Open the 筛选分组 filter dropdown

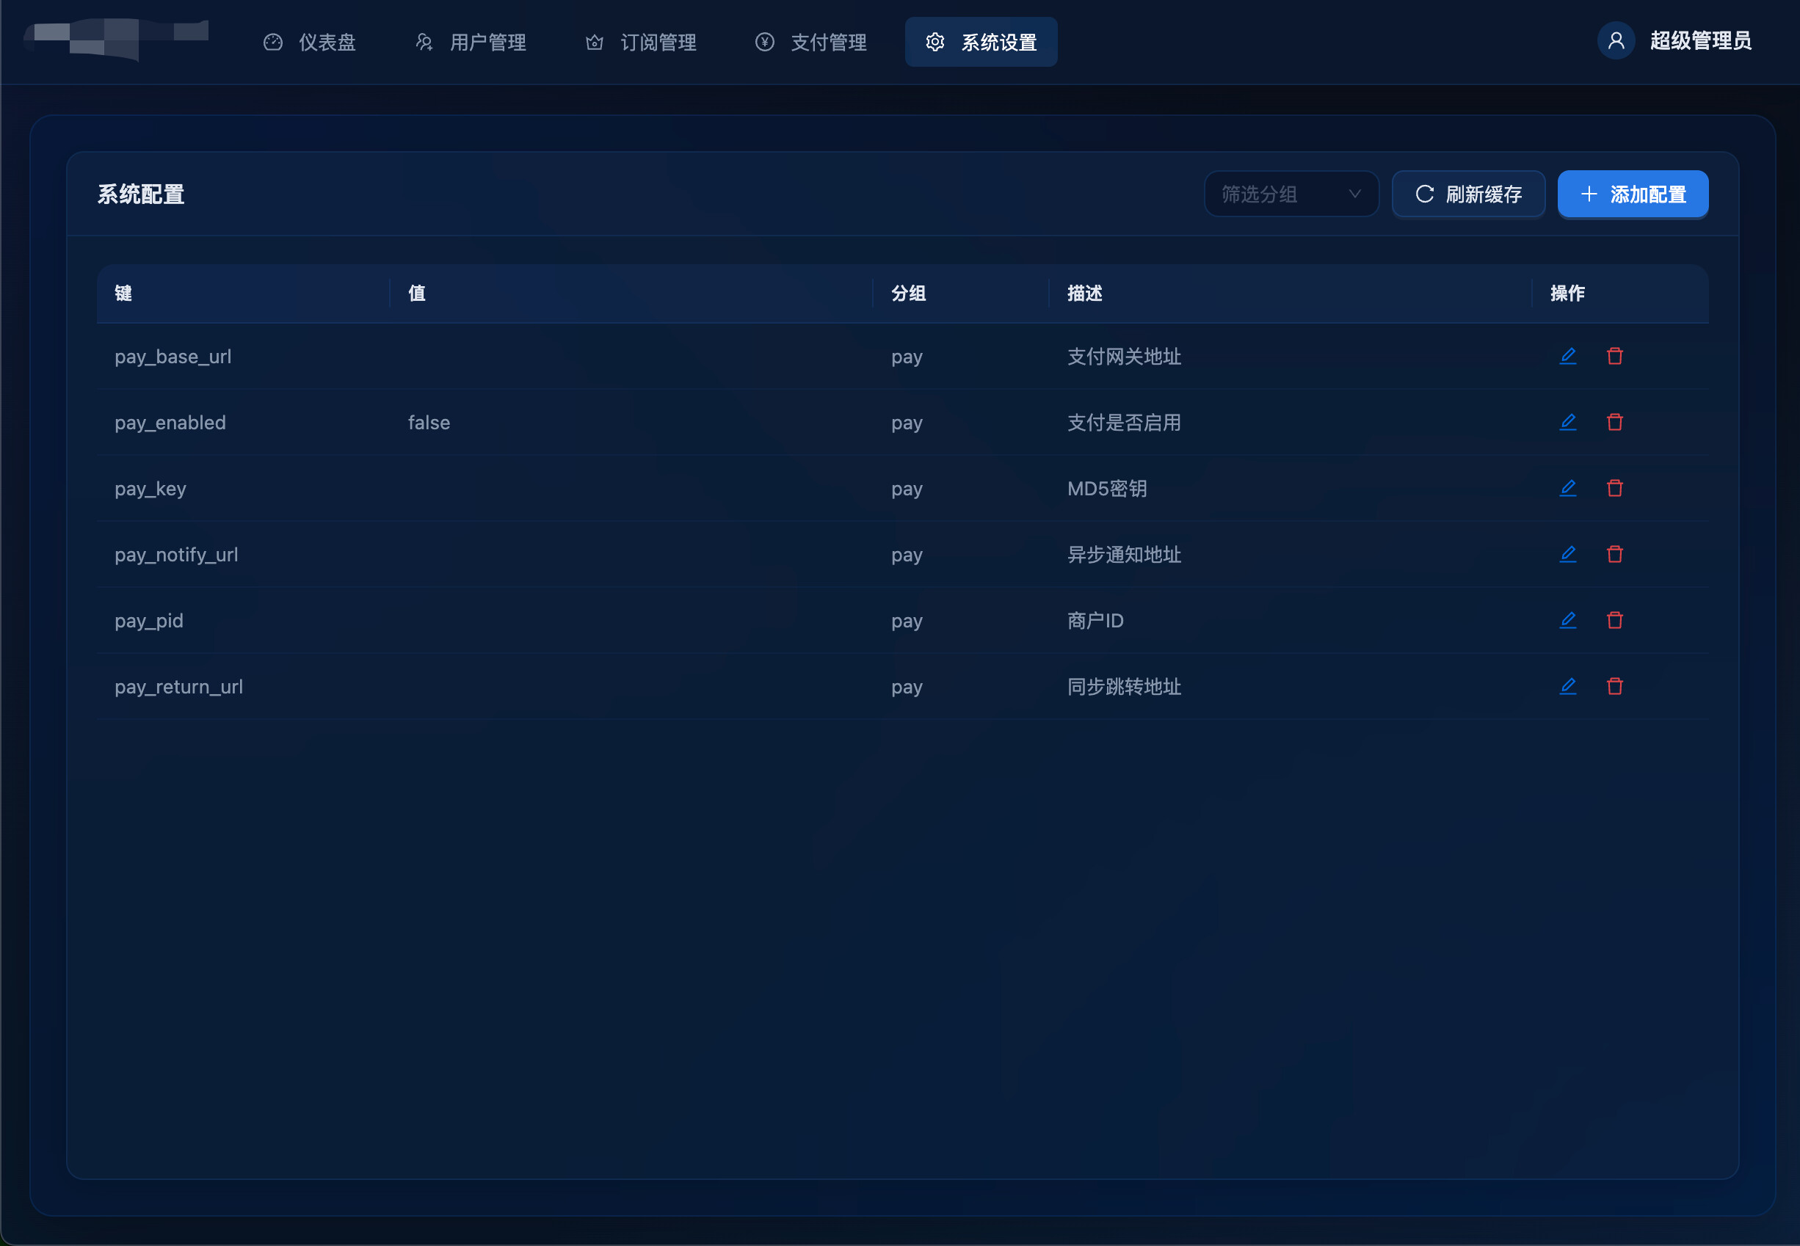click(1291, 194)
